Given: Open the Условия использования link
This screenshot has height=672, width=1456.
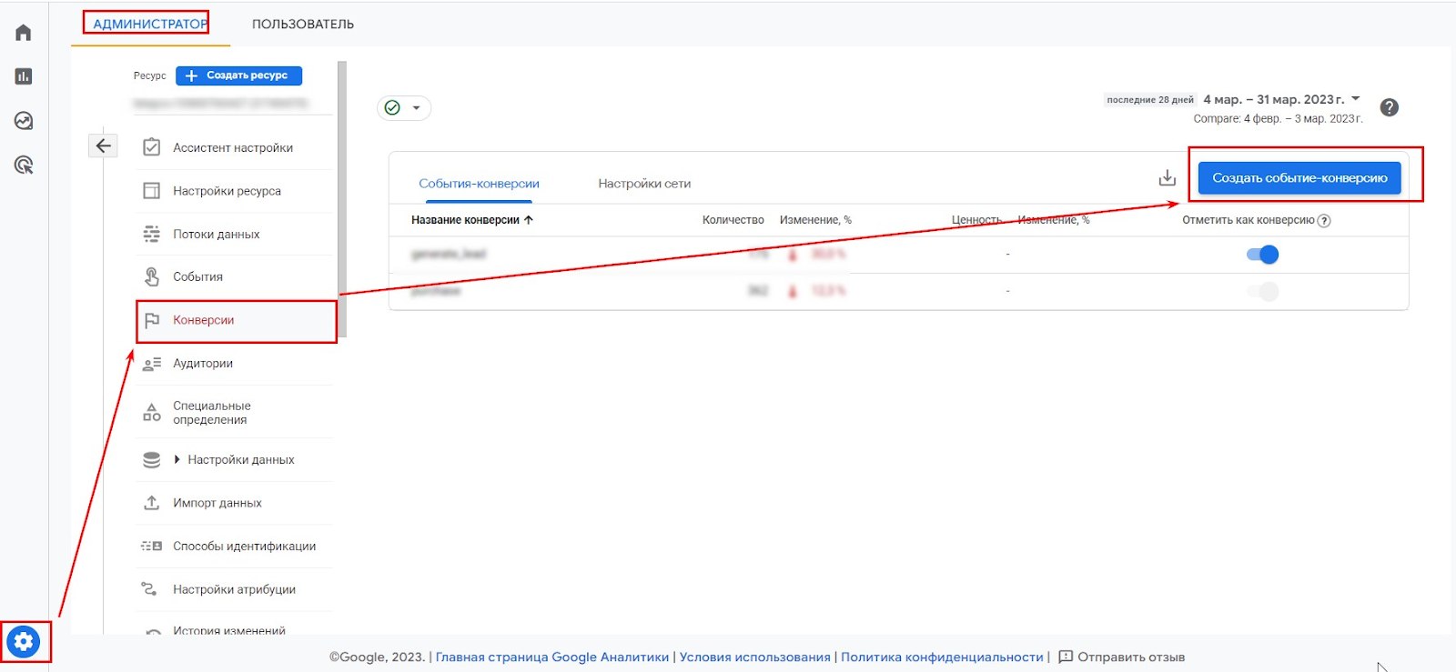Looking at the screenshot, I should [x=754, y=657].
